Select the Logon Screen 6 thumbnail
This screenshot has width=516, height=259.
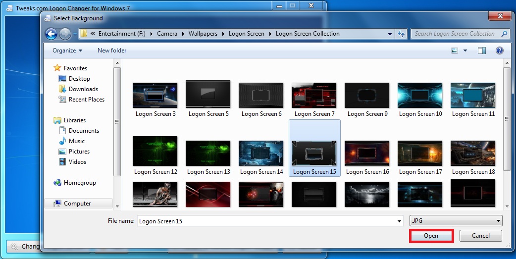click(261, 96)
